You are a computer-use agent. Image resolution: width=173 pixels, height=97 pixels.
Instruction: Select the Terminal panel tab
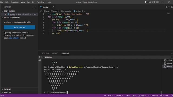(x=65, y=53)
